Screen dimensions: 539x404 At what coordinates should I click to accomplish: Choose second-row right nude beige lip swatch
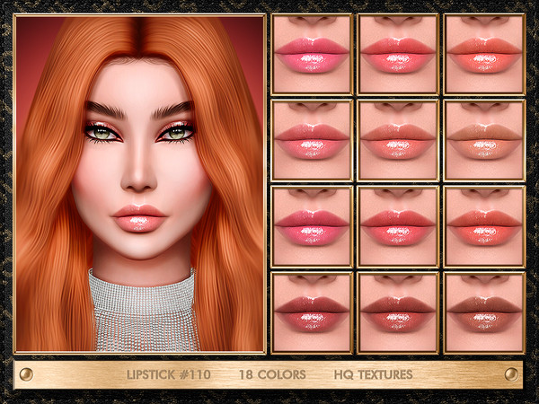tap(484, 140)
